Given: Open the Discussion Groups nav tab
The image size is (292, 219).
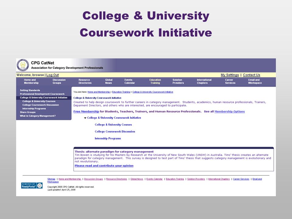Looking at the screenshot, I should click(59, 82).
